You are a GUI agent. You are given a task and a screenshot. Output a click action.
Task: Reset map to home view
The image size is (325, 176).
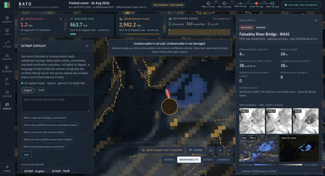point(211,150)
